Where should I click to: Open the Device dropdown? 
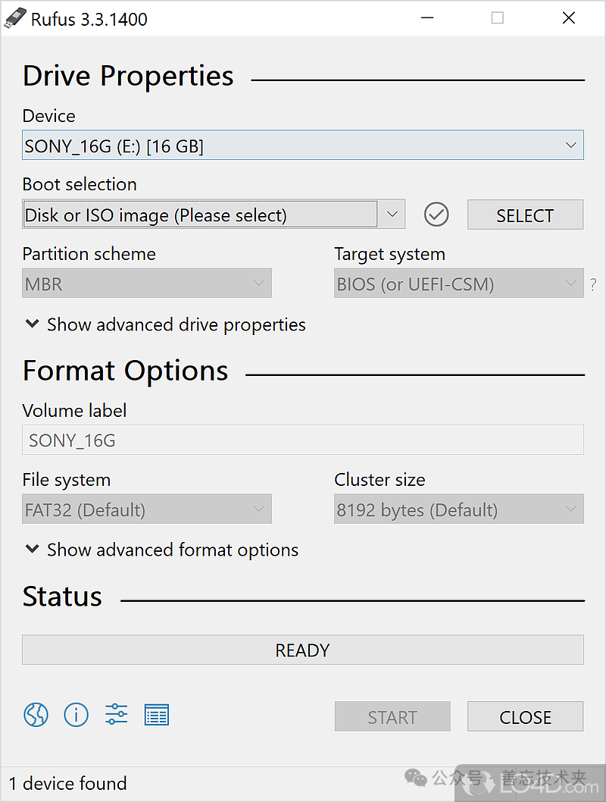click(x=302, y=146)
